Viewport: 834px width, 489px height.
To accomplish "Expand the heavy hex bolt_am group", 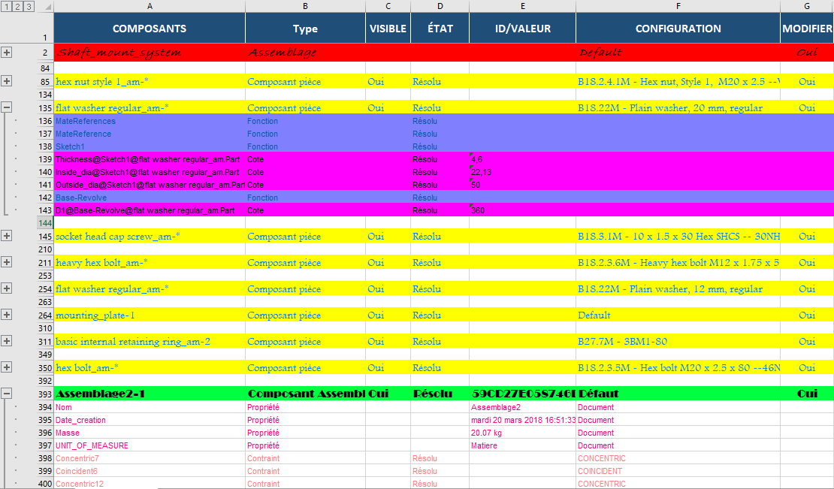I will click(7, 262).
